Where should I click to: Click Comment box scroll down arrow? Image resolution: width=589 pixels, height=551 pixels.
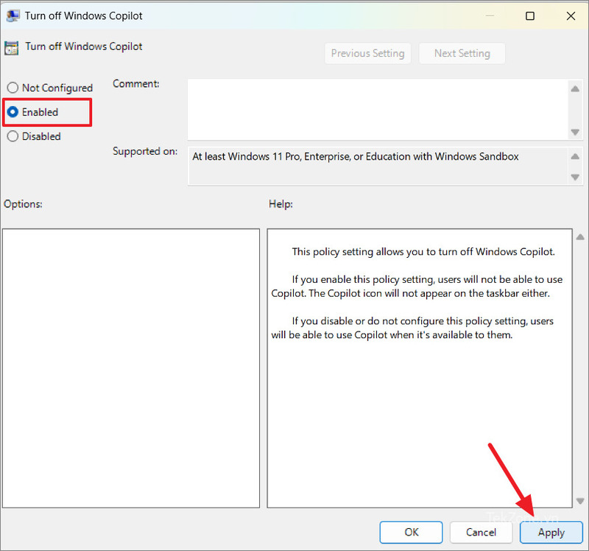click(575, 132)
